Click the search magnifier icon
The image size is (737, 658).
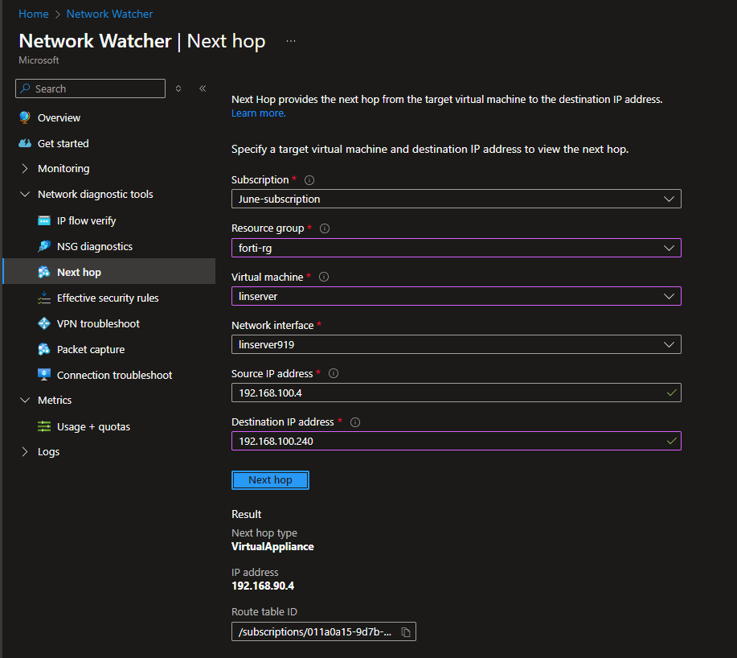[26, 88]
